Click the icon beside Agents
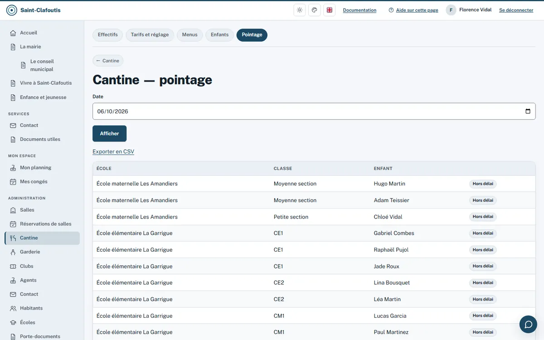This screenshot has height=340, width=544. click(13, 280)
